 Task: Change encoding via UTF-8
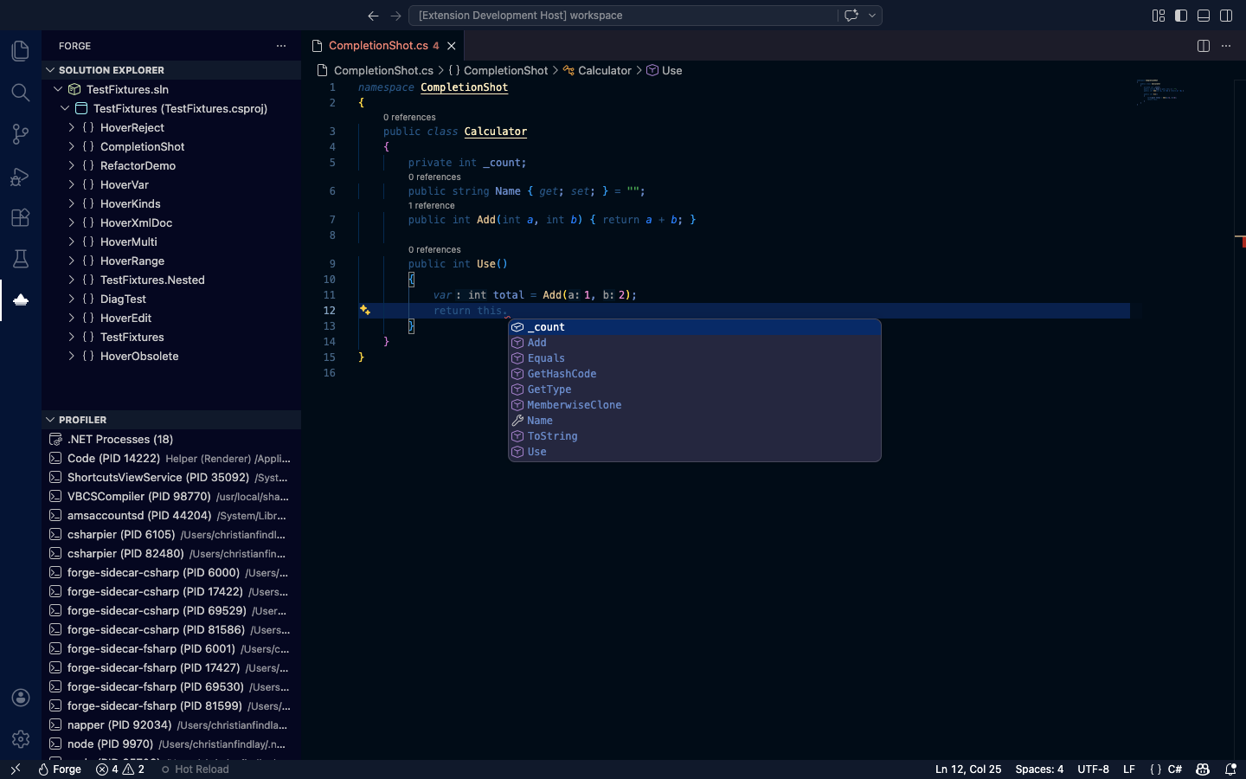pos(1093,769)
